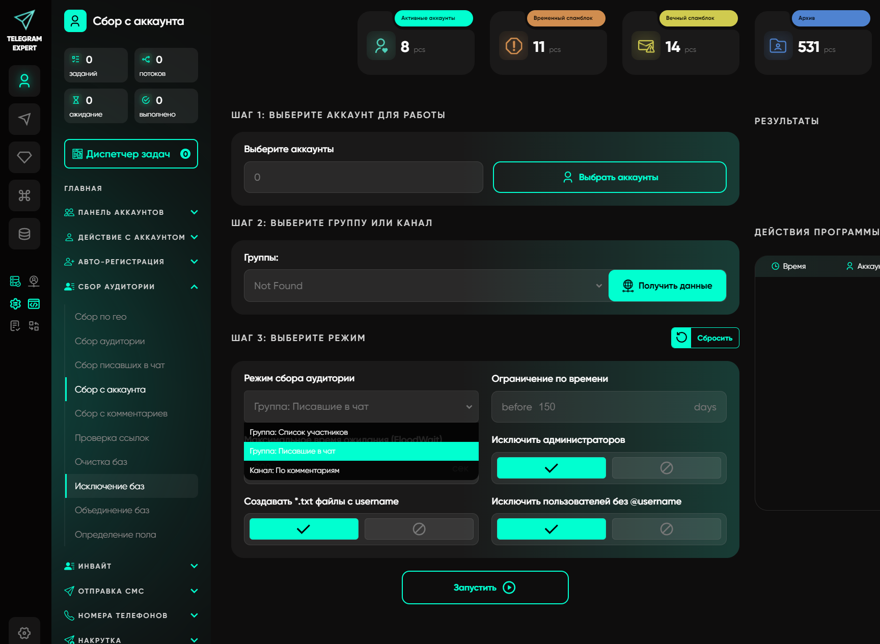This screenshot has width=880, height=644.
Task: Open Определение пола in sidebar
Action: pyautogui.click(x=116, y=535)
